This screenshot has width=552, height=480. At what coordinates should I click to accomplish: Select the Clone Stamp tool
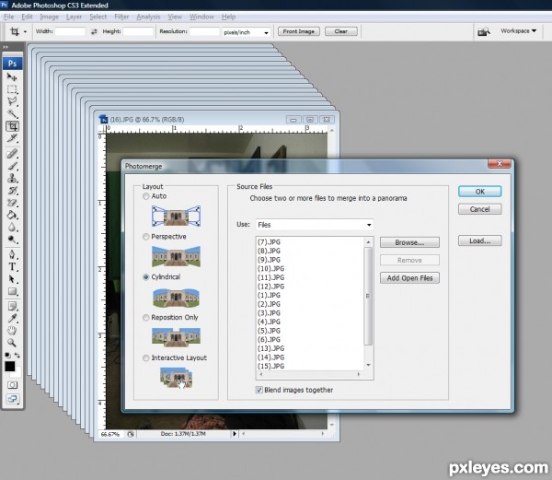[x=12, y=179]
